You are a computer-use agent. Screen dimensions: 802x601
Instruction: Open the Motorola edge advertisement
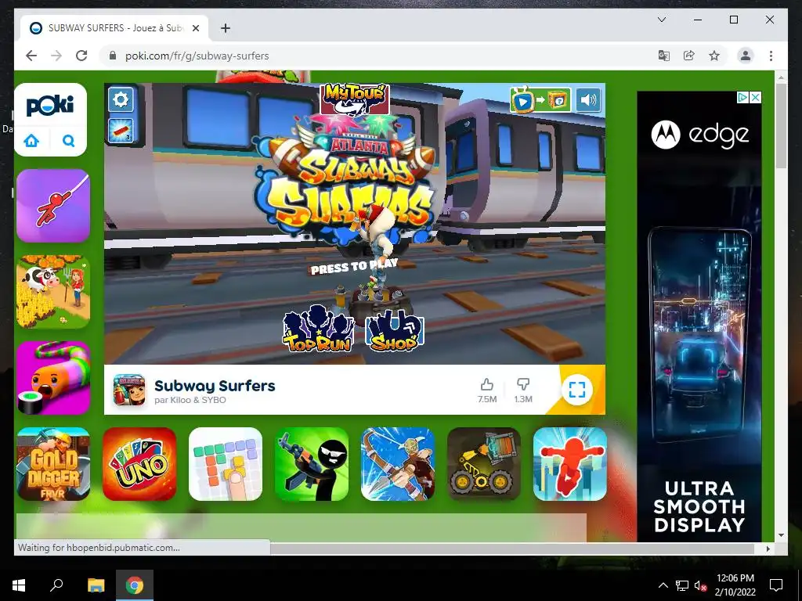(x=699, y=317)
